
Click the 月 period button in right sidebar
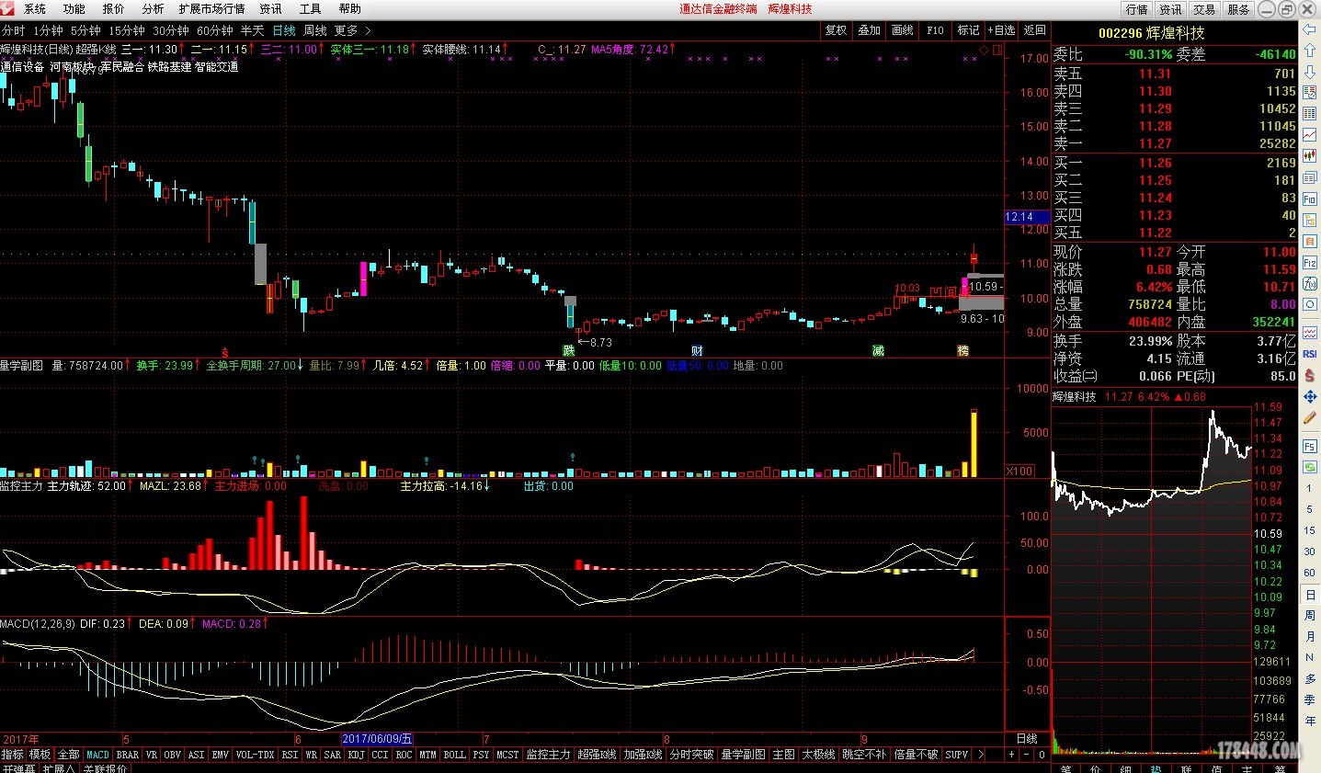1310,636
